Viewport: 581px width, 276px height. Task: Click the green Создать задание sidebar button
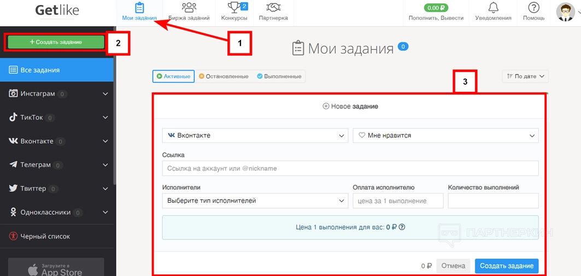(56, 42)
